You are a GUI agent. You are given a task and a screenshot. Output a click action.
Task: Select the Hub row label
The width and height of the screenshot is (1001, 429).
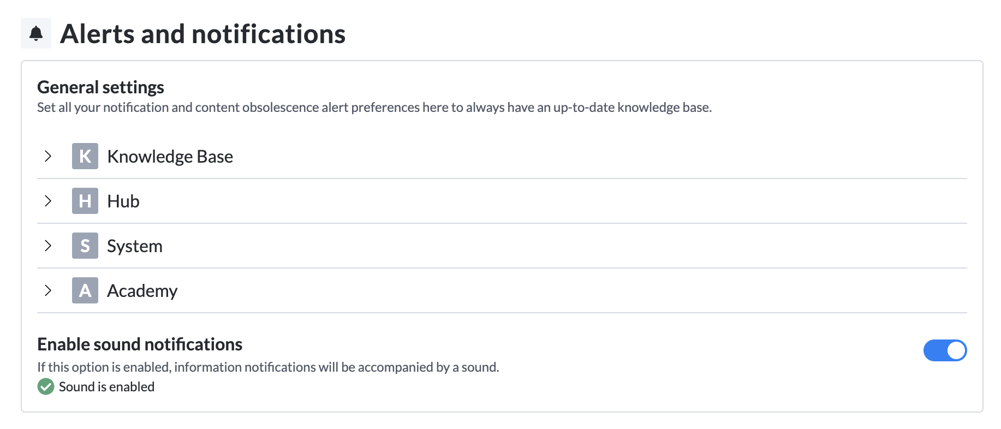click(x=123, y=201)
